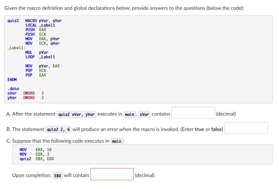The width and height of the screenshot is (279, 189).
Task: Select the quiz2 xVar, yVar code badge
Action: pos(76,114)
